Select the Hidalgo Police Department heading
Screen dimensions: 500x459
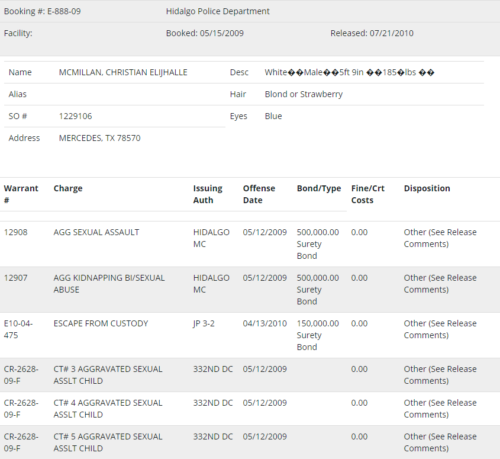coord(218,11)
